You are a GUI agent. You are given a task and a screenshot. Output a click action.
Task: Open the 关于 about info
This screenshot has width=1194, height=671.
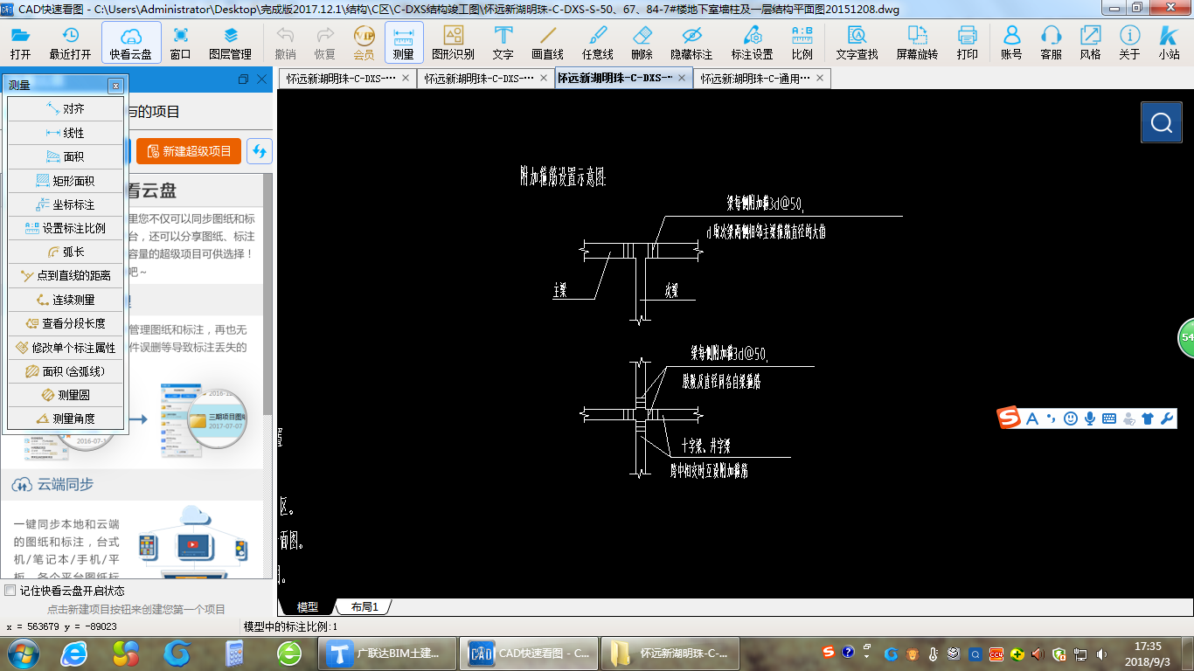1129,43
